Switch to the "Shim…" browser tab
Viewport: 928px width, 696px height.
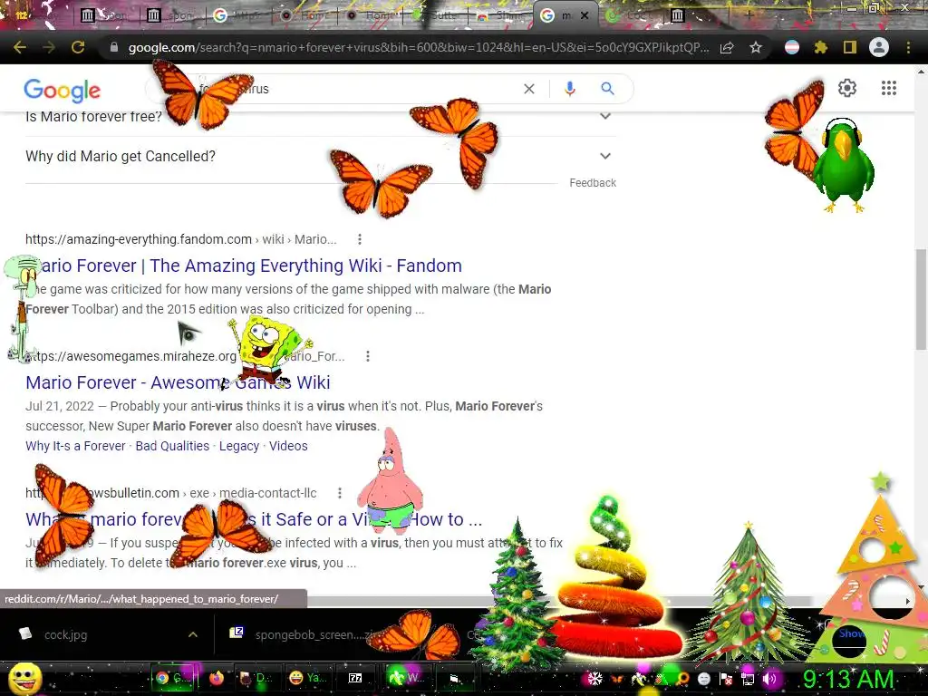pos(500,15)
